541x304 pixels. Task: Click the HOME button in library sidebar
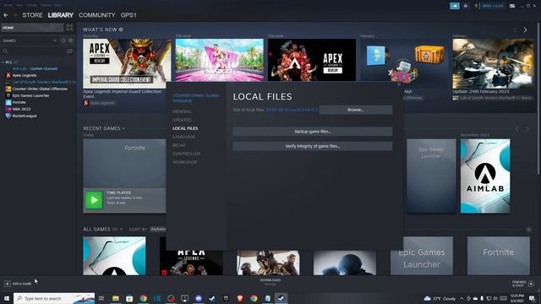pyautogui.click(x=32, y=28)
